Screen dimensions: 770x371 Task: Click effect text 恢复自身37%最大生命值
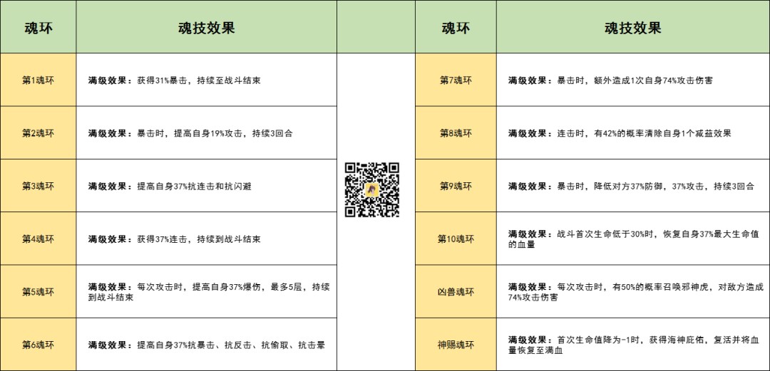[x=711, y=234]
